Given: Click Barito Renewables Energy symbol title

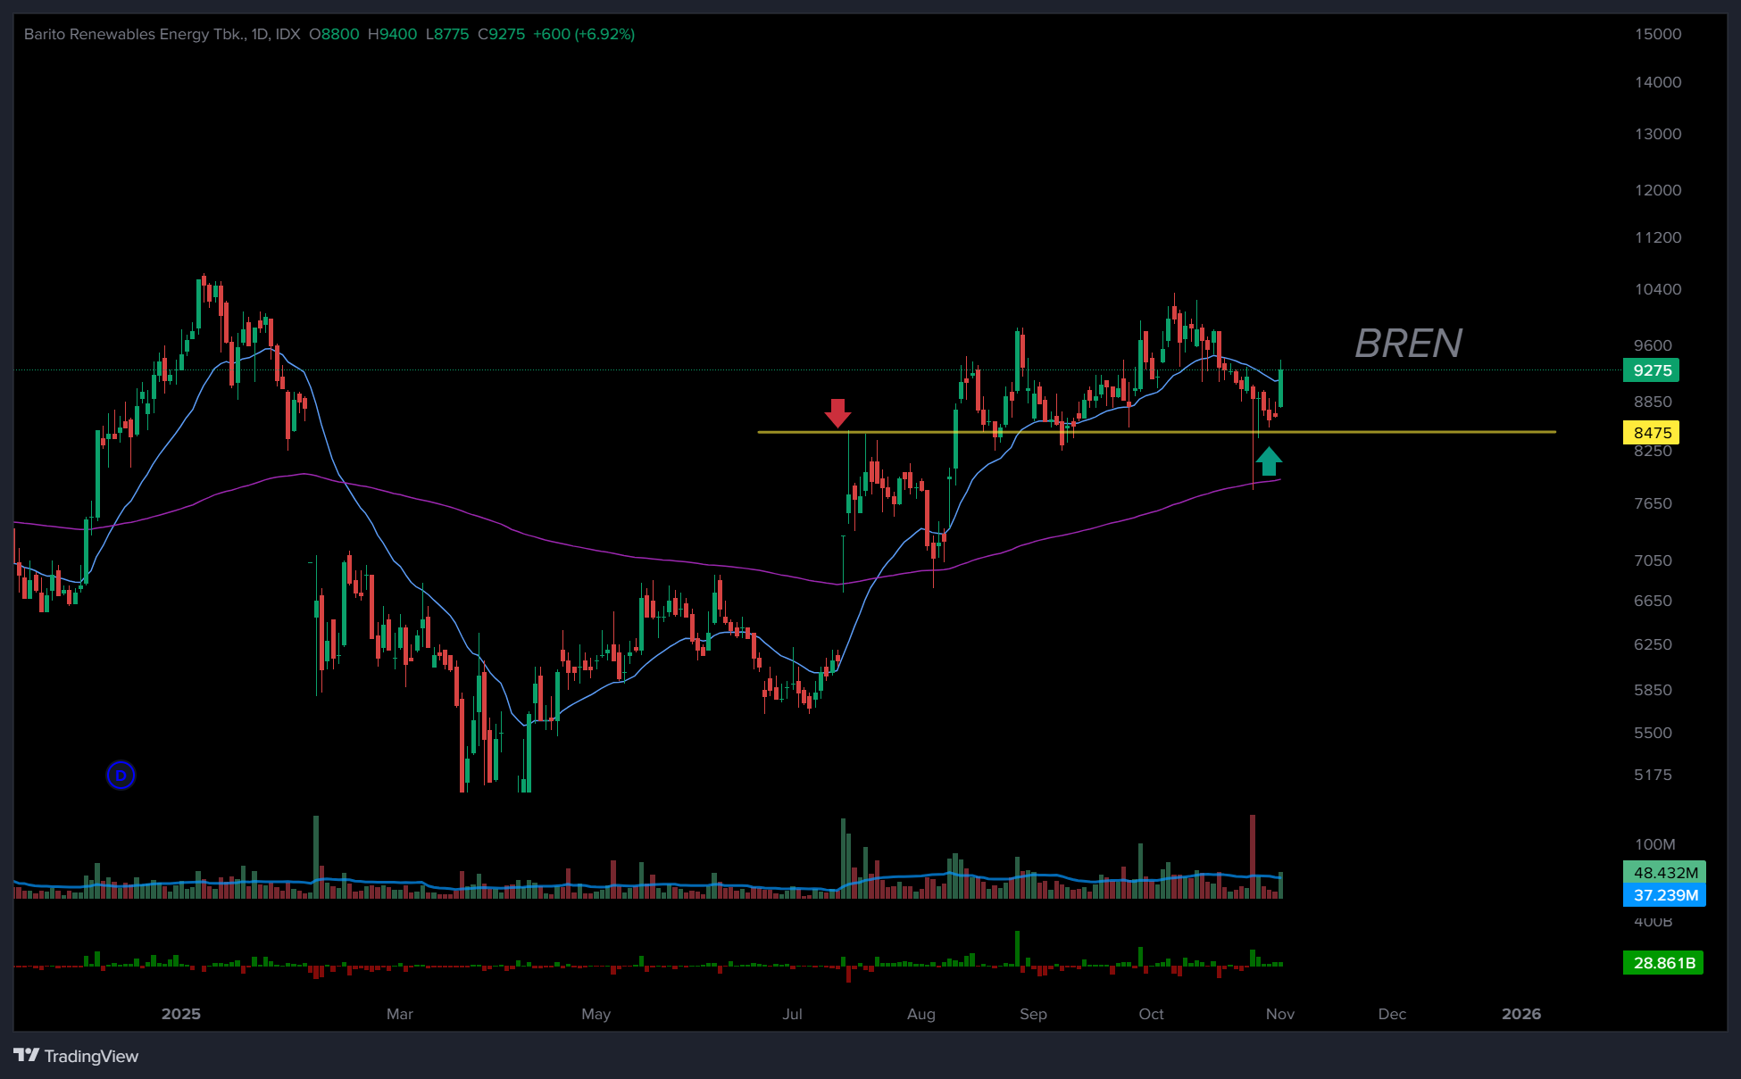Looking at the screenshot, I should pyautogui.click(x=134, y=34).
